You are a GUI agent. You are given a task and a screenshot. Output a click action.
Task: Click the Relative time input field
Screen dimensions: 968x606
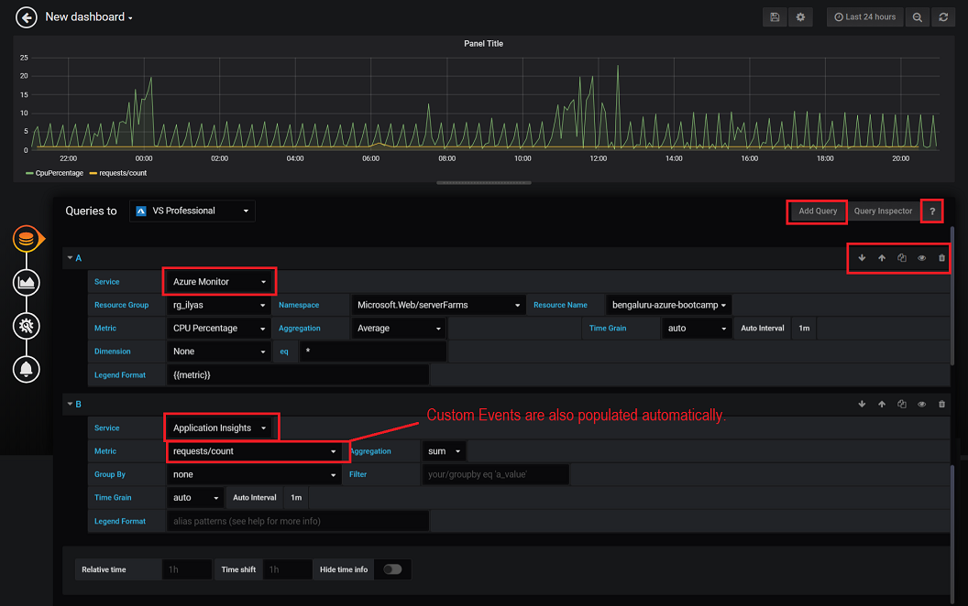(x=186, y=569)
